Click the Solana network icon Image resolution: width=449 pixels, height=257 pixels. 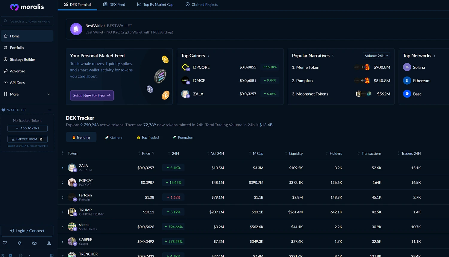pyautogui.click(x=407, y=67)
